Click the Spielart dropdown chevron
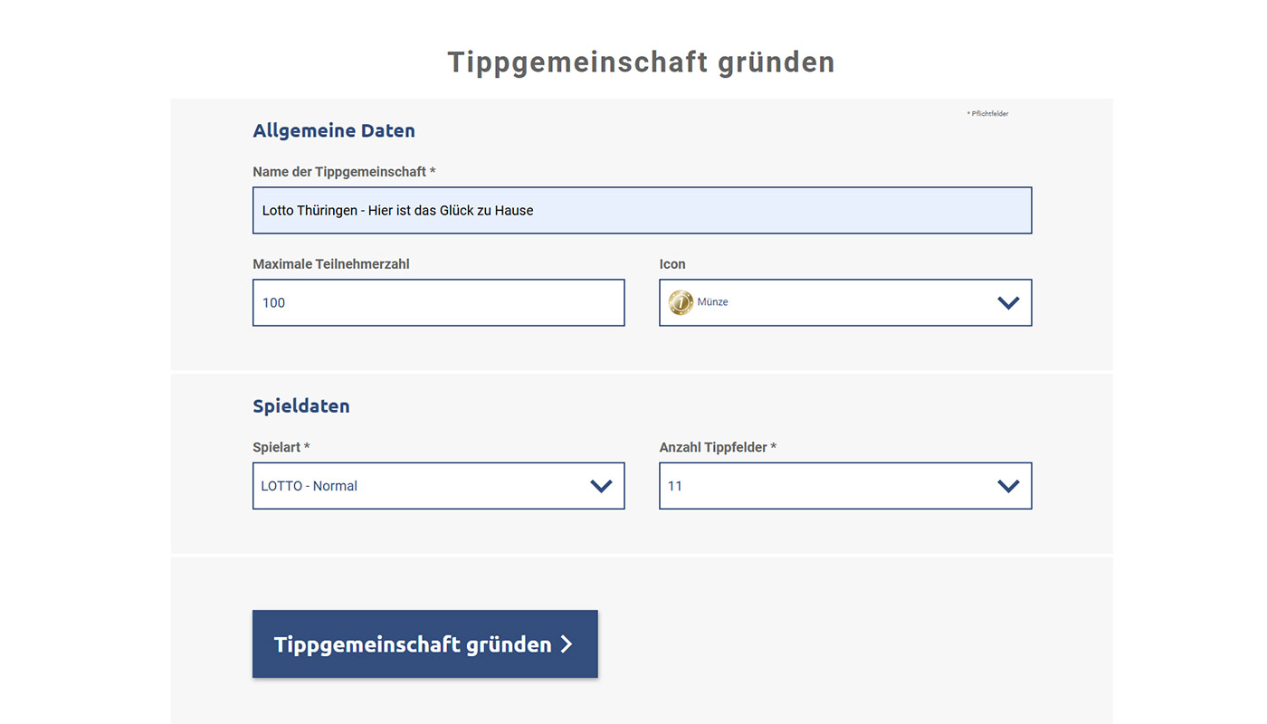 click(x=601, y=485)
